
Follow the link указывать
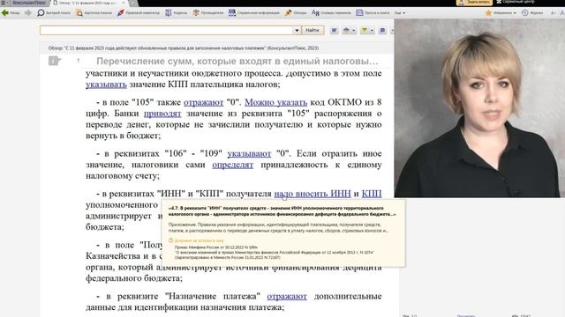(x=106, y=85)
